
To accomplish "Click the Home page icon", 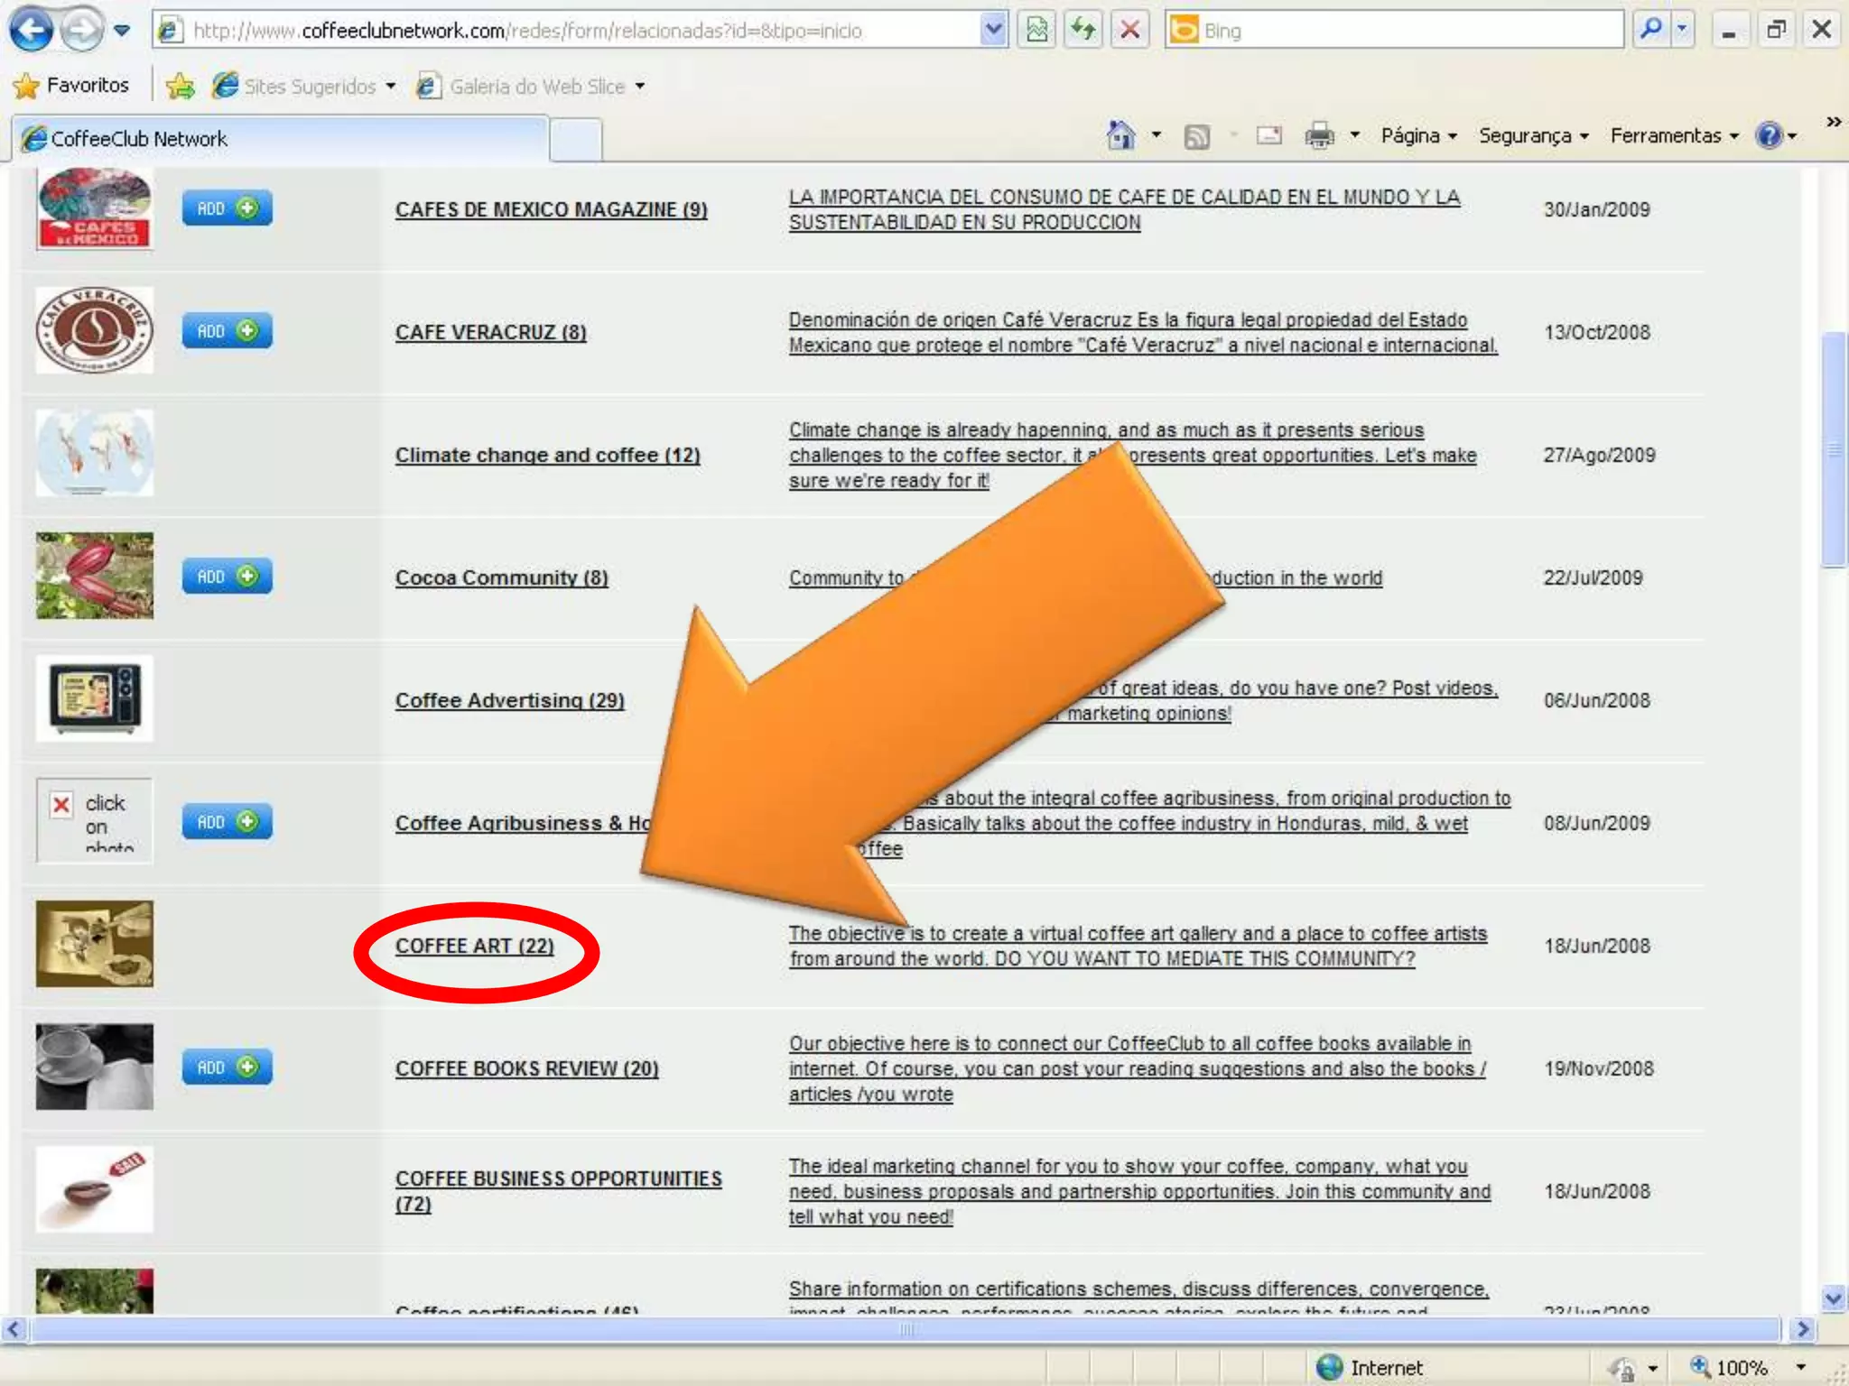I will point(1120,136).
